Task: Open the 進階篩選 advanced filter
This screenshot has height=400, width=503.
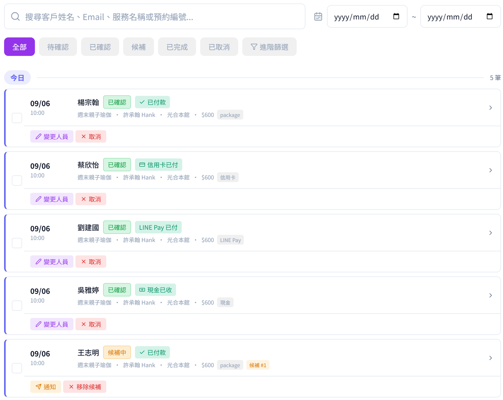Action: coord(269,47)
